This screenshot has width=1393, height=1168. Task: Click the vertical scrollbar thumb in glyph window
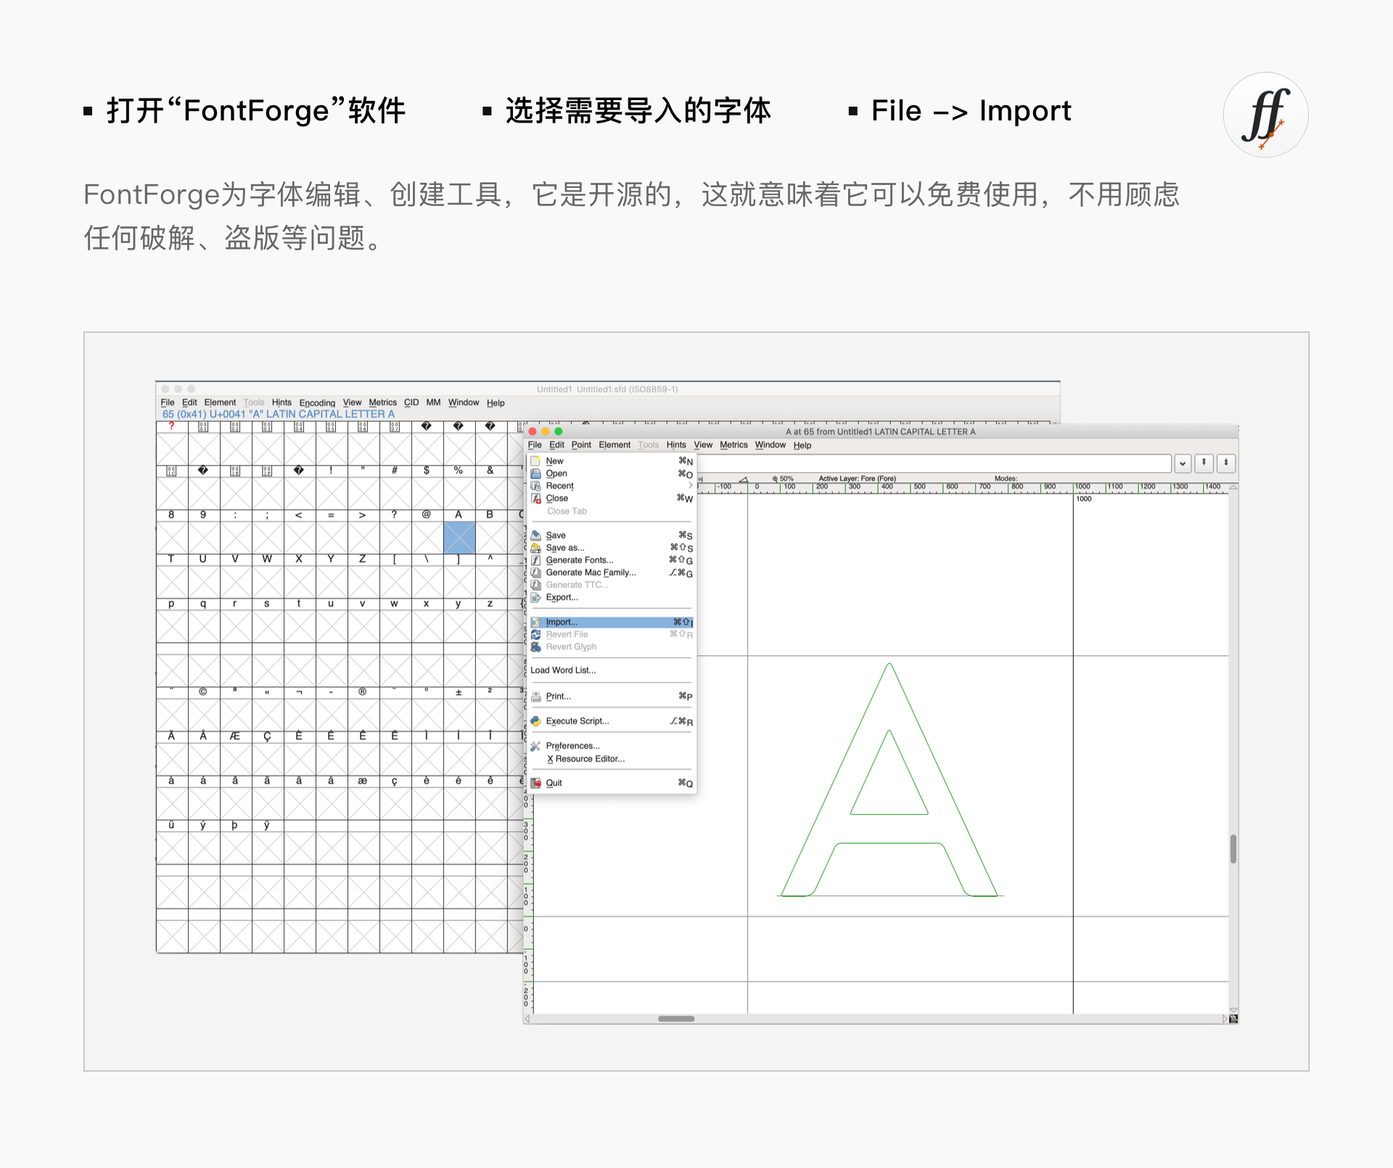pyautogui.click(x=1233, y=849)
